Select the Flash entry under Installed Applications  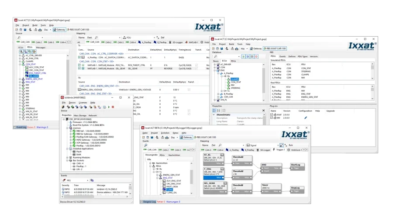click(79, 152)
